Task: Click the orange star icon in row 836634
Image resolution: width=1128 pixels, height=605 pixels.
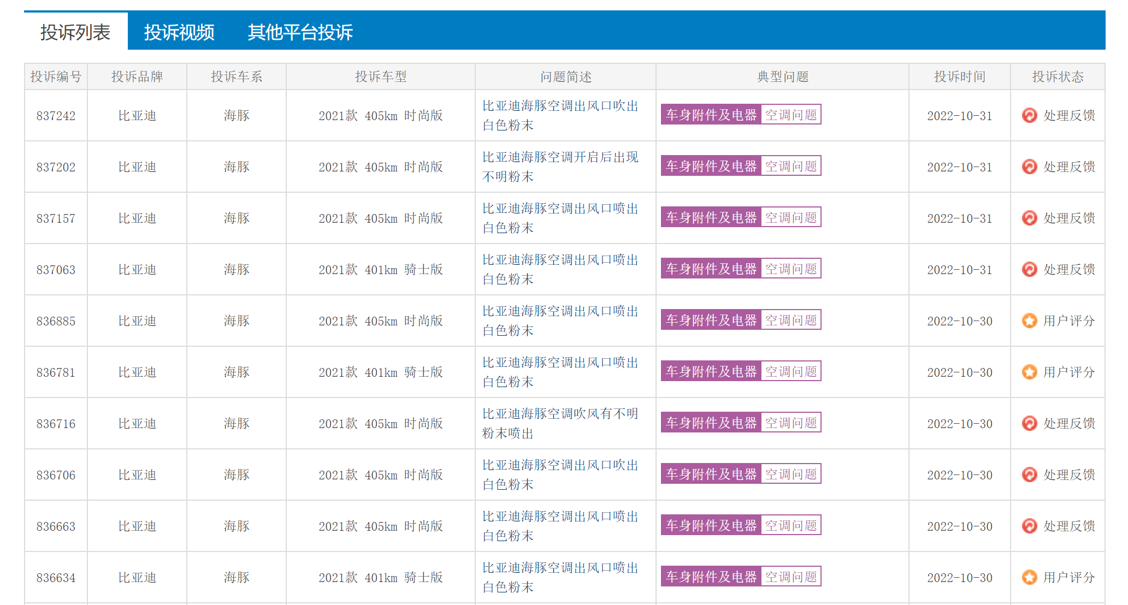Action: [x=1029, y=577]
